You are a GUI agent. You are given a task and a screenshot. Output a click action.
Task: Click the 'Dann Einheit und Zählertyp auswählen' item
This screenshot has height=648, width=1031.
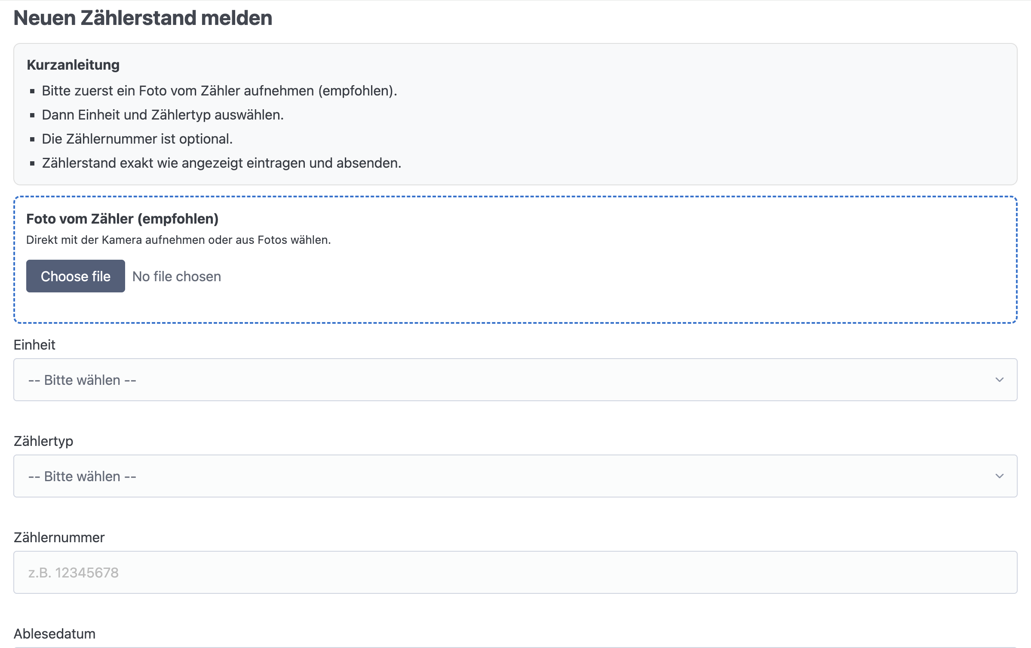(163, 115)
